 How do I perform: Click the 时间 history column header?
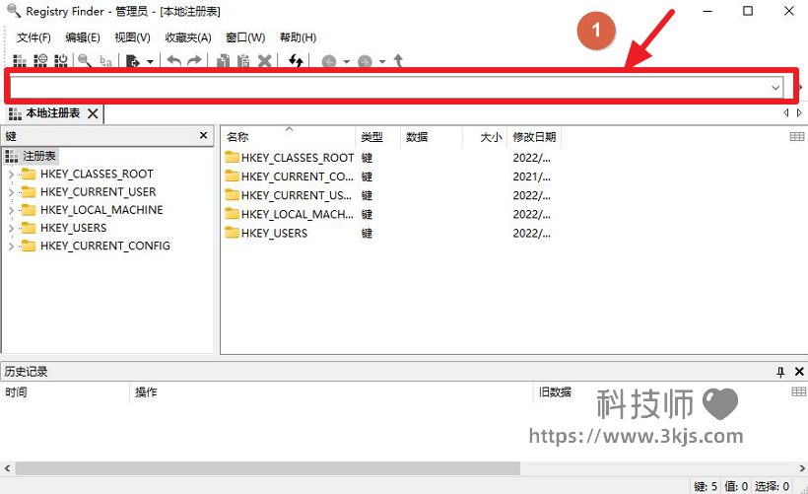pos(64,391)
